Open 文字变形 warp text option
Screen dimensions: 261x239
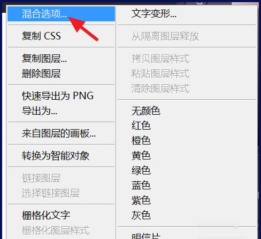pos(187,14)
